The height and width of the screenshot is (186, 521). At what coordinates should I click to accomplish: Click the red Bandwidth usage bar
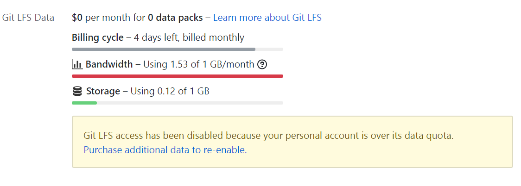(177, 76)
